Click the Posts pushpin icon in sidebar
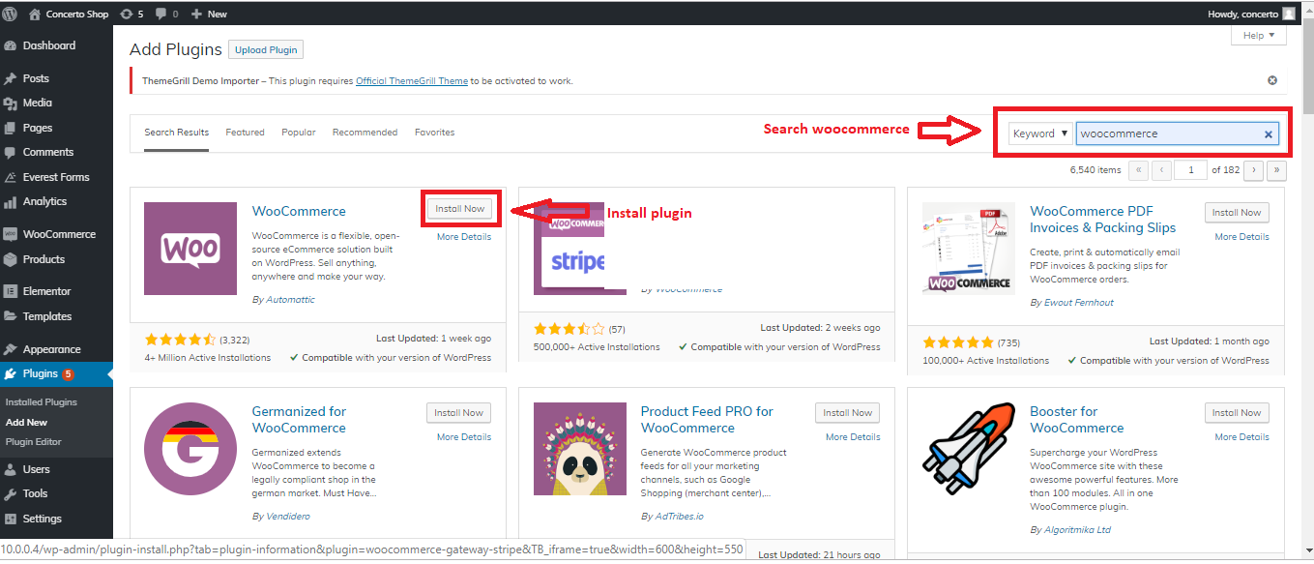Viewport: 1314px width, 564px height. point(11,78)
